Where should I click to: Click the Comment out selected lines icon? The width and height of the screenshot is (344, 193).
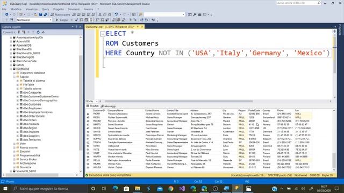[x=130, y=20]
